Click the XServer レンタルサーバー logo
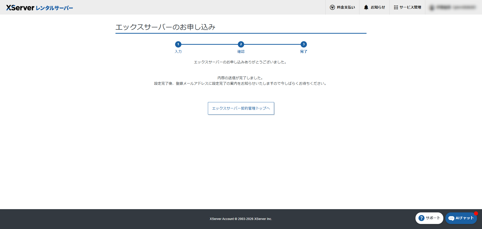 [x=39, y=8]
